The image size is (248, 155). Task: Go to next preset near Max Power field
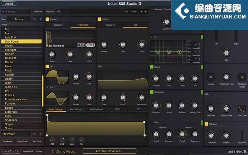click(41, 134)
